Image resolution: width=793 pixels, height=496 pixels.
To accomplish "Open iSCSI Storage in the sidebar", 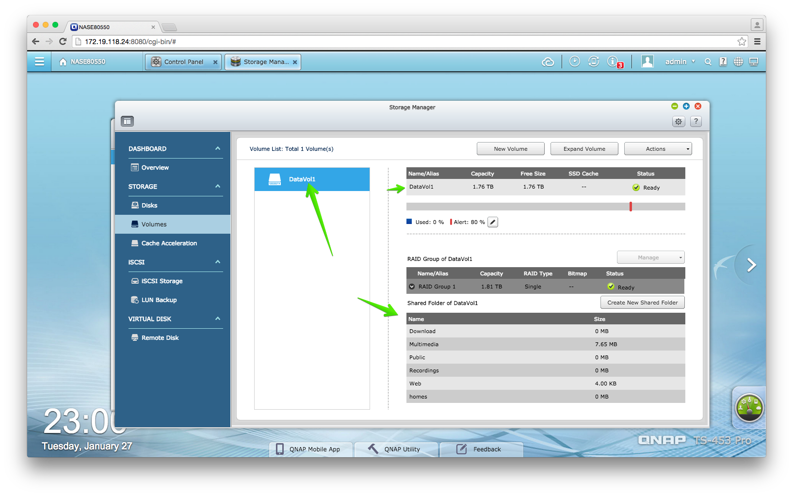I will [x=173, y=281].
